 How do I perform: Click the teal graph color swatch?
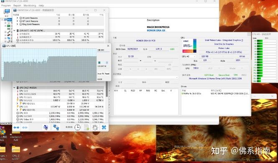click(99, 63)
